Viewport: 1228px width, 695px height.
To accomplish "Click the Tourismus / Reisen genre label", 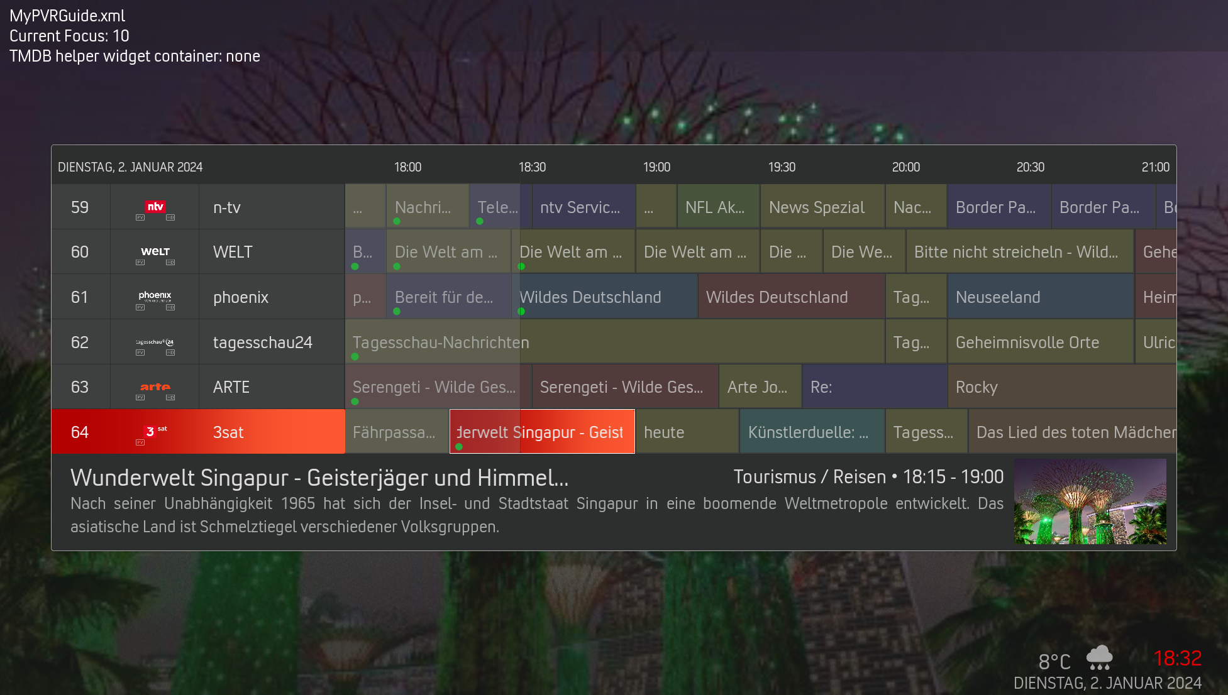I will click(x=809, y=477).
